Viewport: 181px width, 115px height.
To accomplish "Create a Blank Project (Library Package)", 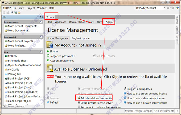I will click(x=23, y=96).
